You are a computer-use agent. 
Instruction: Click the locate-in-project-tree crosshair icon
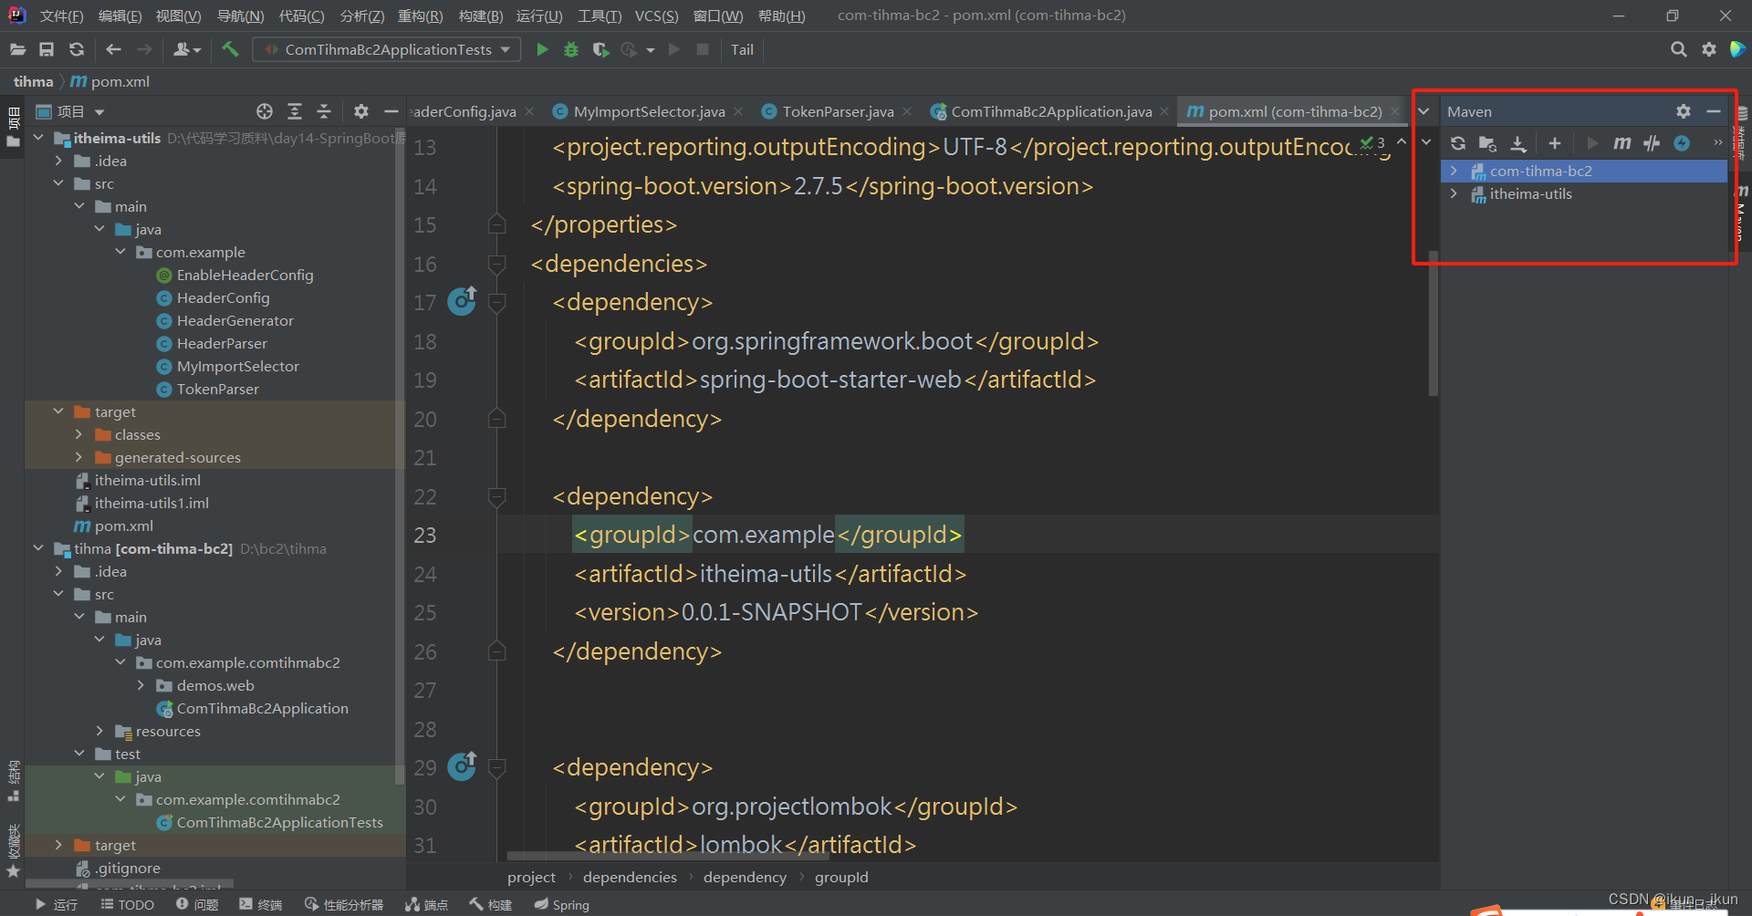pyautogui.click(x=265, y=111)
